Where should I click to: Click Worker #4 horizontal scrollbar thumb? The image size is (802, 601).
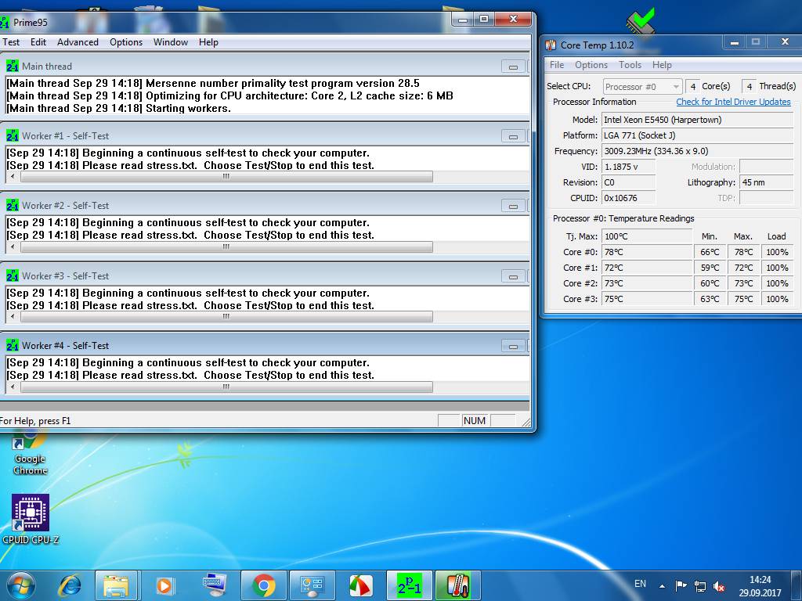[x=226, y=387]
